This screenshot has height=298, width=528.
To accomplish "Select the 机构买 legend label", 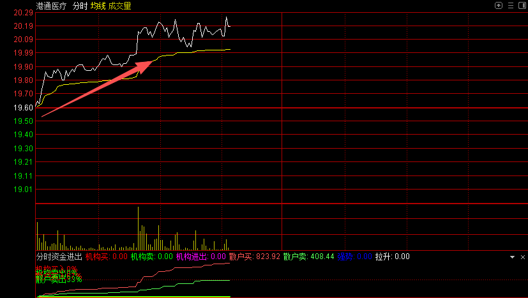I will (97, 257).
